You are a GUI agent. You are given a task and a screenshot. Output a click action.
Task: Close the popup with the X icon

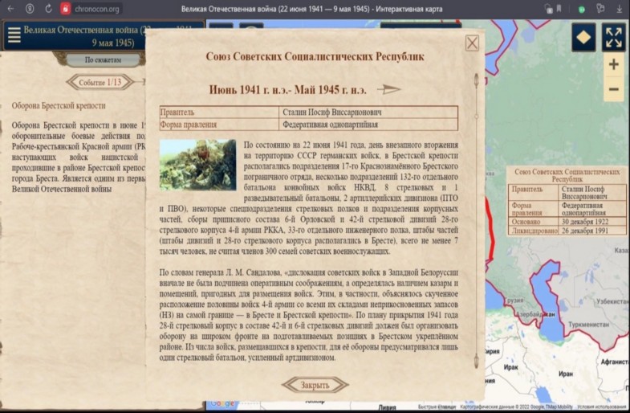pyautogui.click(x=472, y=43)
